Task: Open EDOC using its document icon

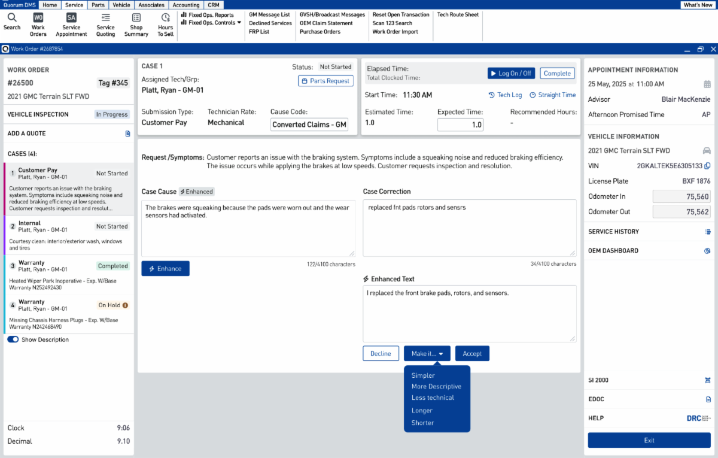Action: (x=708, y=399)
